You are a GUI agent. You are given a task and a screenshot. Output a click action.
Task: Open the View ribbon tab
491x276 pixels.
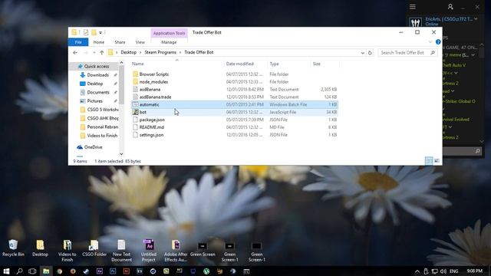pyautogui.click(x=140, y=42)
